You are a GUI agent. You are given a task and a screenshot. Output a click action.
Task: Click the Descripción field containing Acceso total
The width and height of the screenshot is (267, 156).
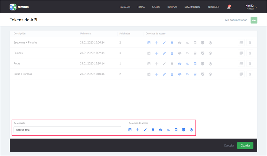[67, 130]
